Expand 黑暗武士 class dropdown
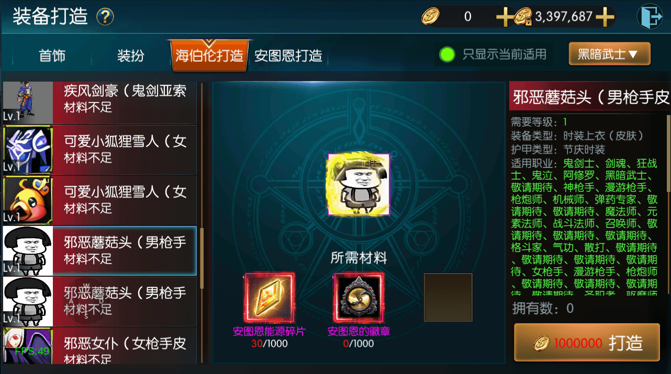 609,54
